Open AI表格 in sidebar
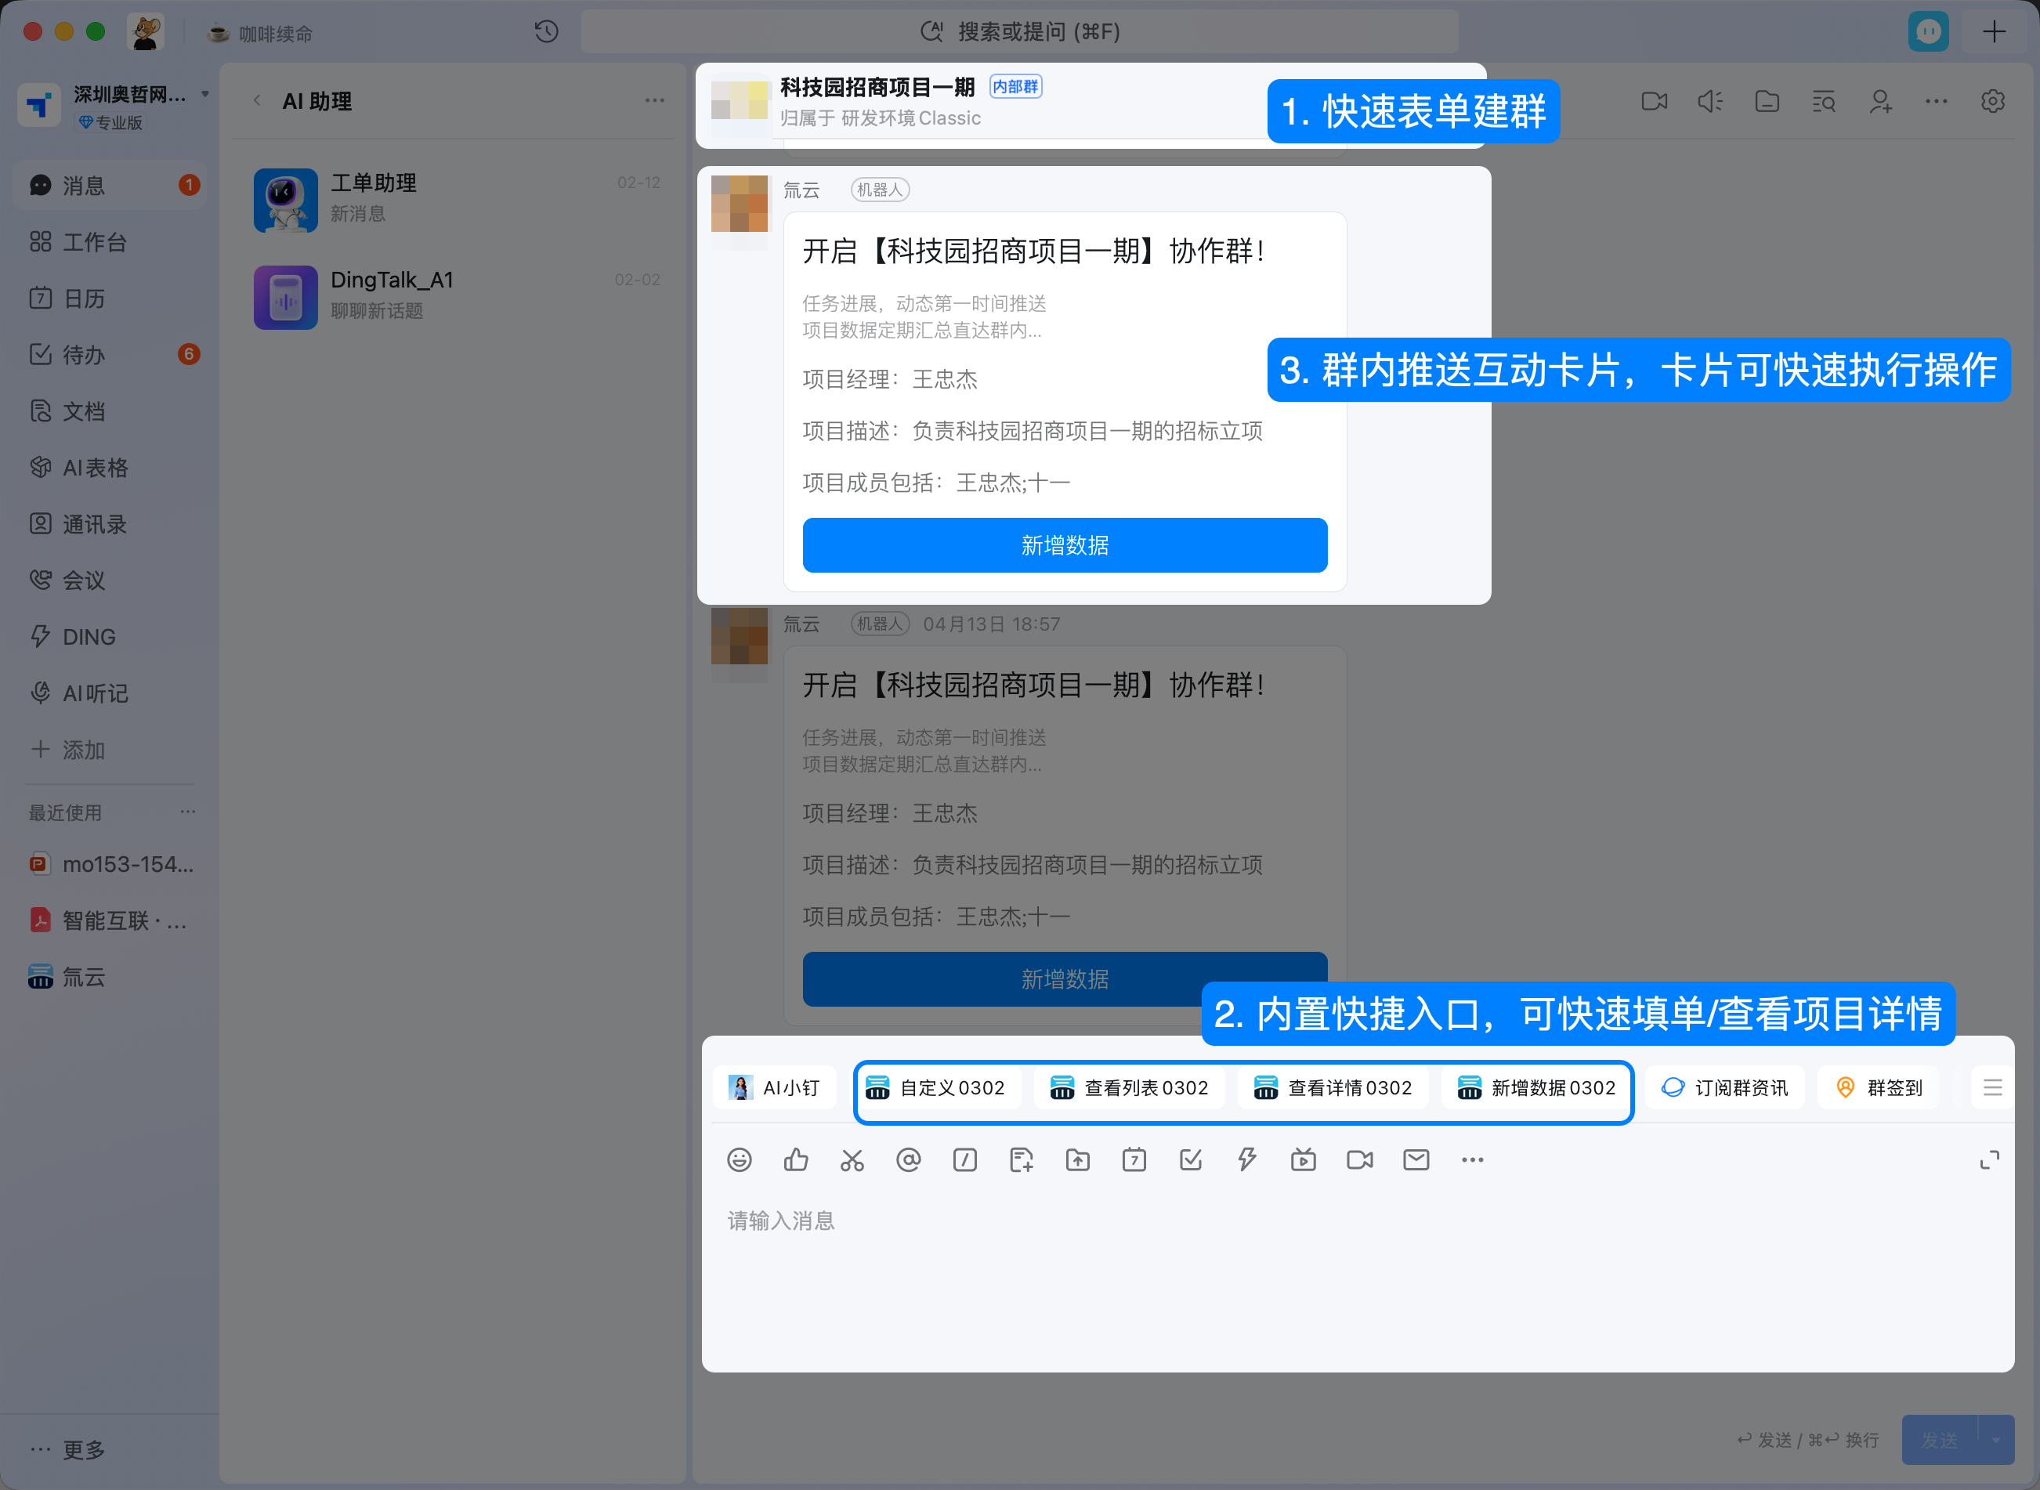This screenshot has width=2040, height=1490. click(110, 467)
